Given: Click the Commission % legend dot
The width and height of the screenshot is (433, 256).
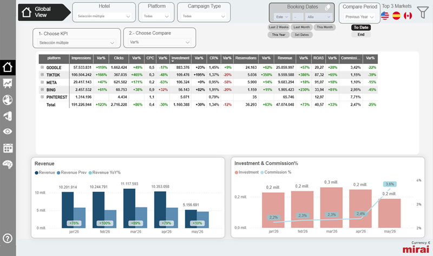Looking at the screenshot, I should pyautogui.click(x=262, y=172).
